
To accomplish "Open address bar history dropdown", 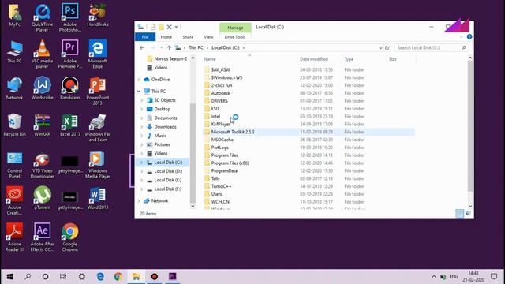I will 380,47.
